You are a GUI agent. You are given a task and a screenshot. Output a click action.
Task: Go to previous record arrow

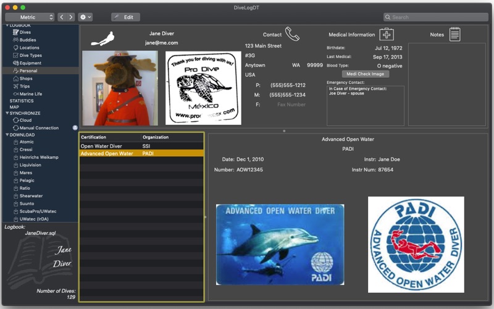point(62,17)
